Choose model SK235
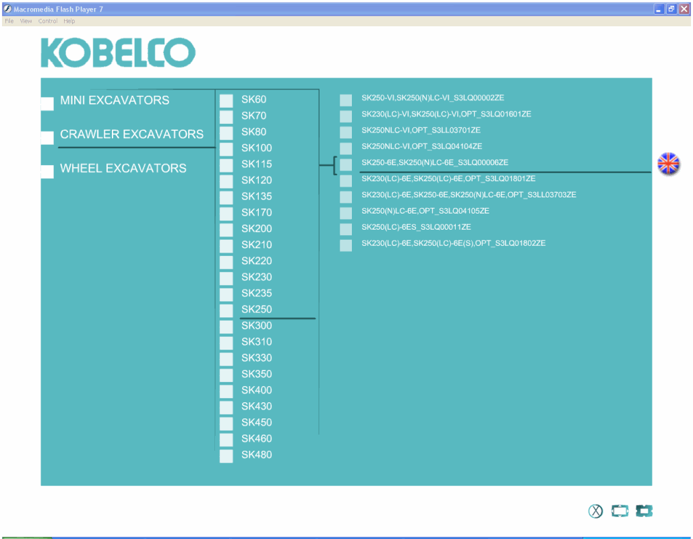This screenshot has height=539, width=693. pyautogui.click(x=256, y=293)
